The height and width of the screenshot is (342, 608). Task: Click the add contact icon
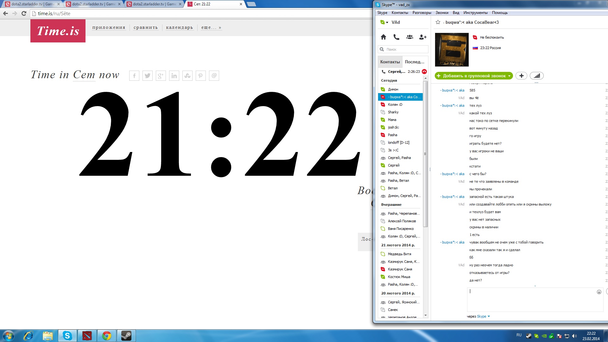(423, 37)
